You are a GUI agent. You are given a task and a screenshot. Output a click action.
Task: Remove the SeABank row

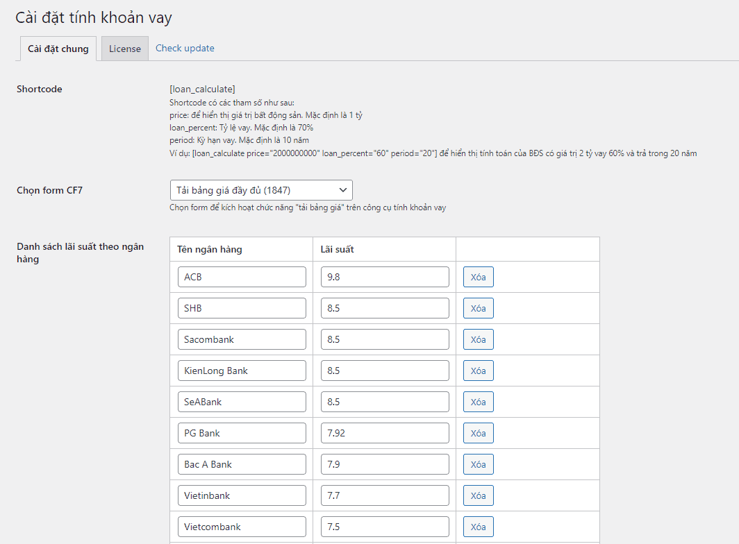478,402
